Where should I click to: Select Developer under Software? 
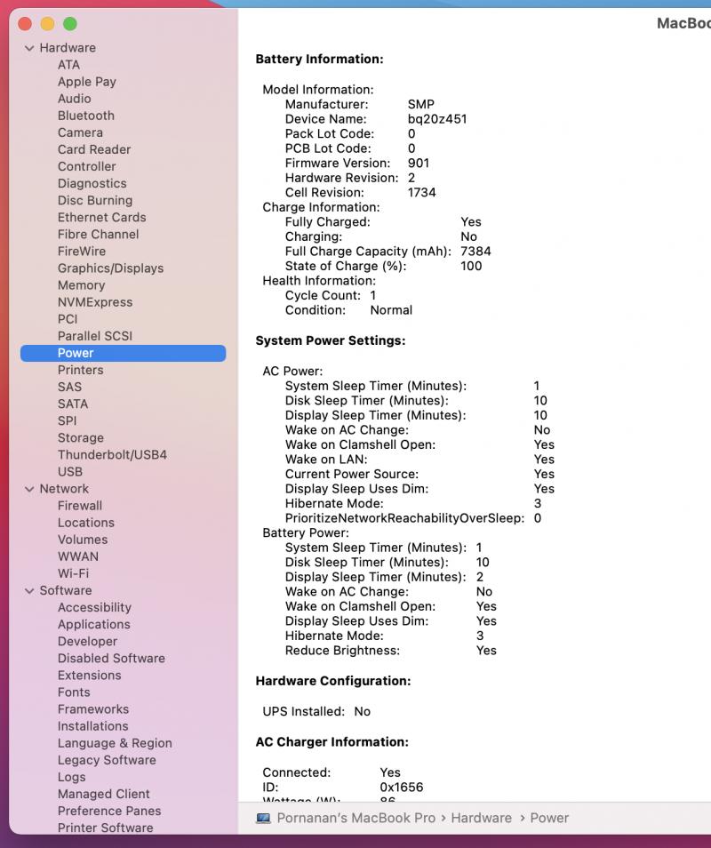point(88,642)
